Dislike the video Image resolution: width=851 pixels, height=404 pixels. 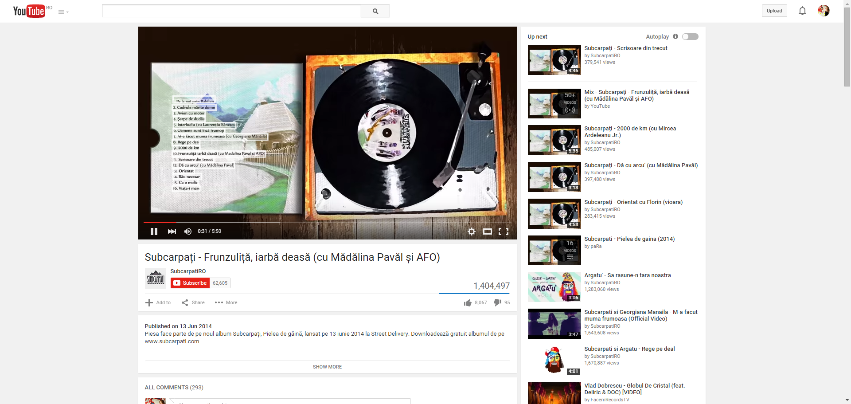[502, 302]
